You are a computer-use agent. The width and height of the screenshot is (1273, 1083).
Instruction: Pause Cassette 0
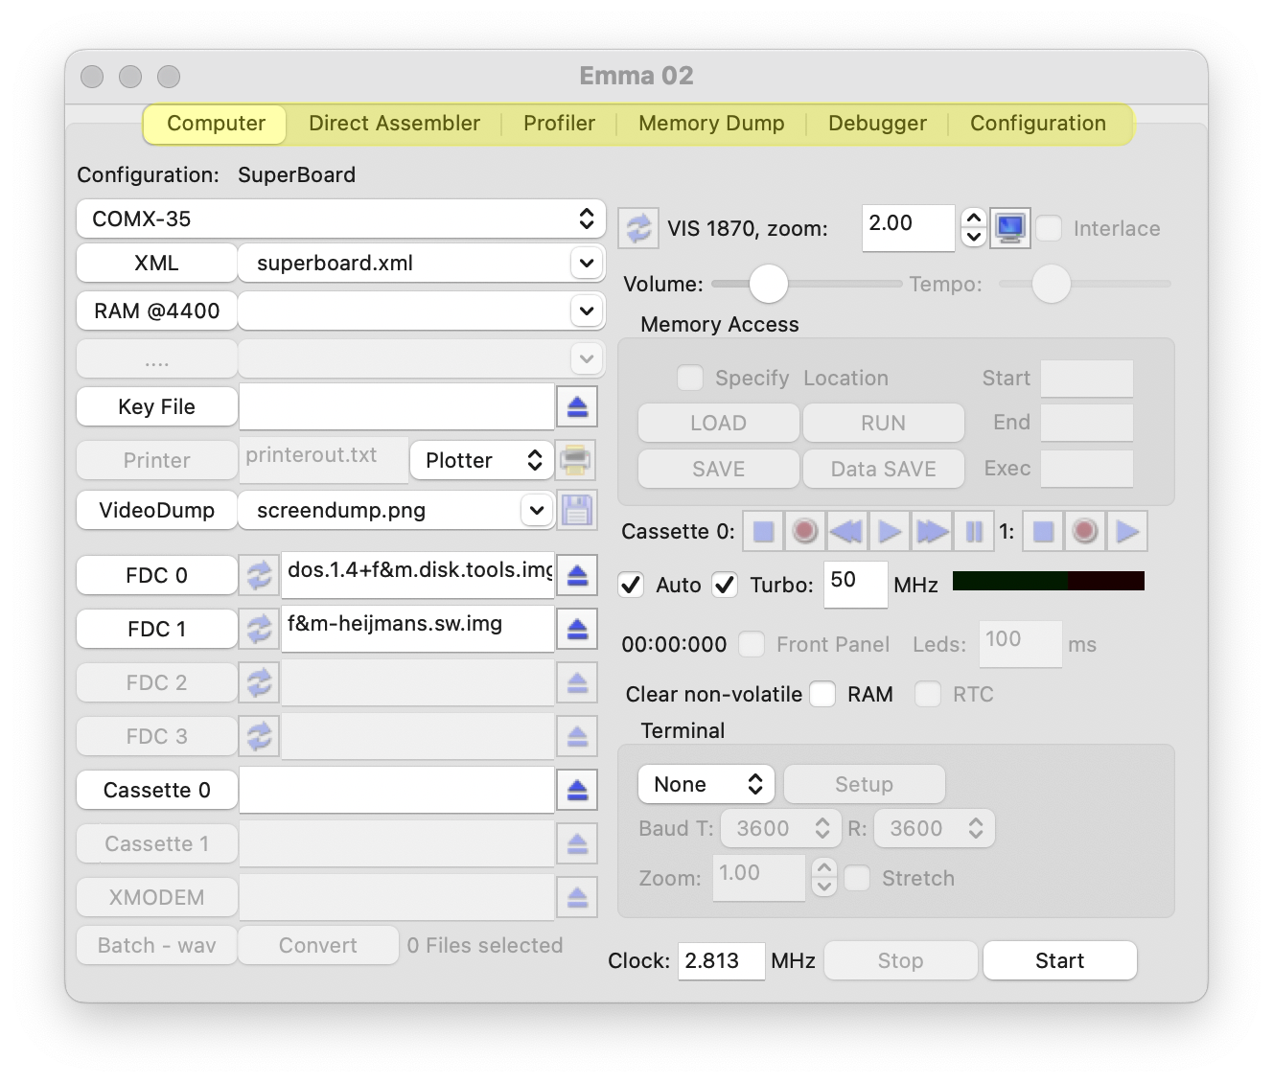[x=974, y=531]
